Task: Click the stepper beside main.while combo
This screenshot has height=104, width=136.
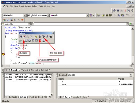Action: [32, 24]
